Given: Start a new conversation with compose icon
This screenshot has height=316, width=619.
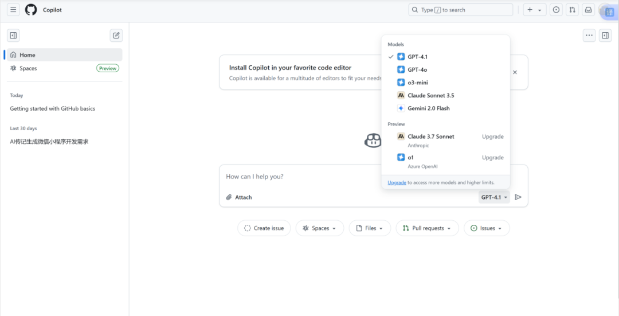Looking at the screenshot, I should (x=116, y=36).
